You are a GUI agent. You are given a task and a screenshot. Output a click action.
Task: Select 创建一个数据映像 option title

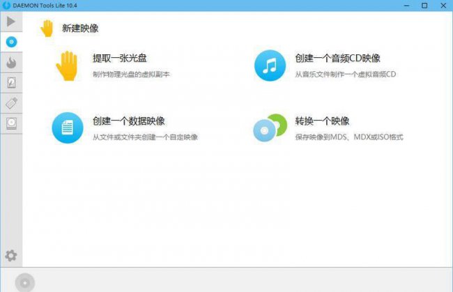[128, 121]
